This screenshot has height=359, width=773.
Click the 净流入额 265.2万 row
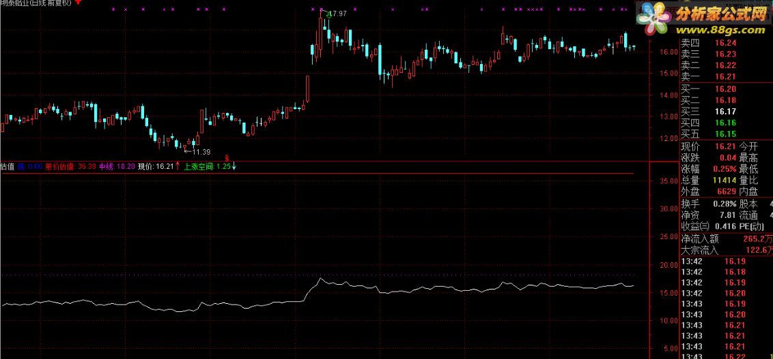tap(727, 240)
